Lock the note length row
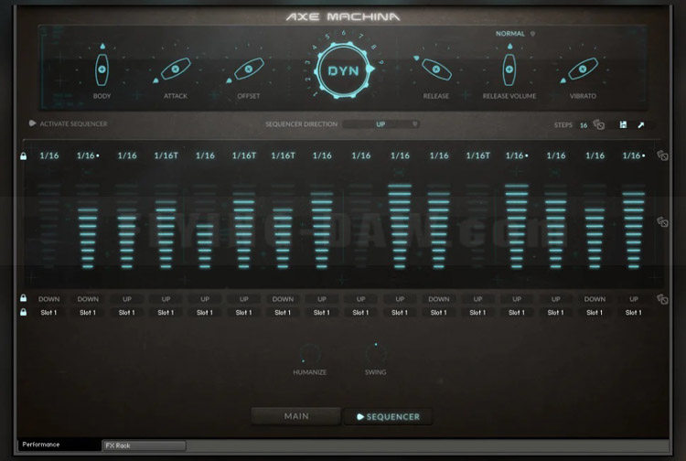The image size is (686, 461). [x=23, y=156]
